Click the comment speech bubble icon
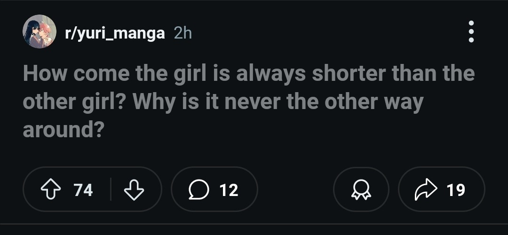Viewport: 508px width, 235px height. 198,189
